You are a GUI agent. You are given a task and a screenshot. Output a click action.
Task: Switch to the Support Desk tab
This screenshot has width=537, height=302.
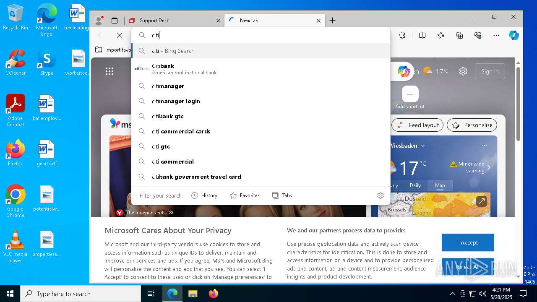pos(175,20)
